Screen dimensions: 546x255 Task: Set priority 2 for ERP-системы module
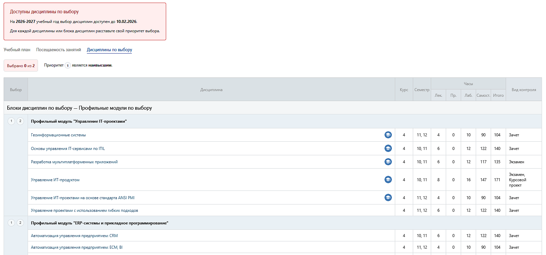tap(20, 223)
